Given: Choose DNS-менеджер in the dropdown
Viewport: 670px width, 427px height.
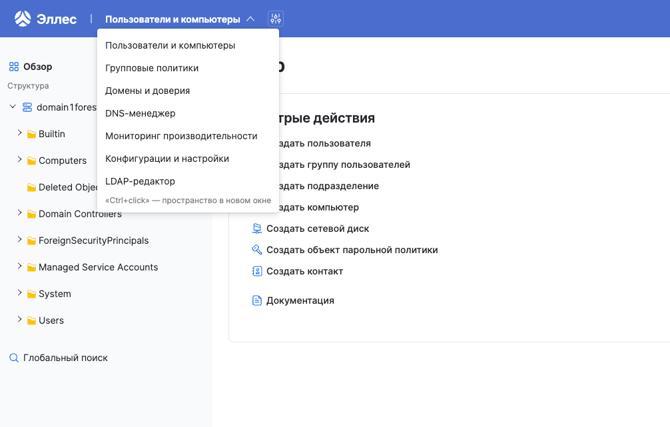Looking at the screenshot, I should [141, 113].
